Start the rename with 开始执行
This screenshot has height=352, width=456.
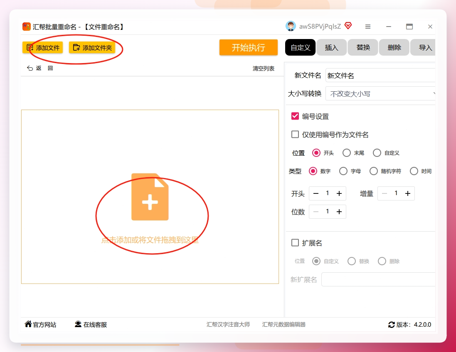pos(248,47)
